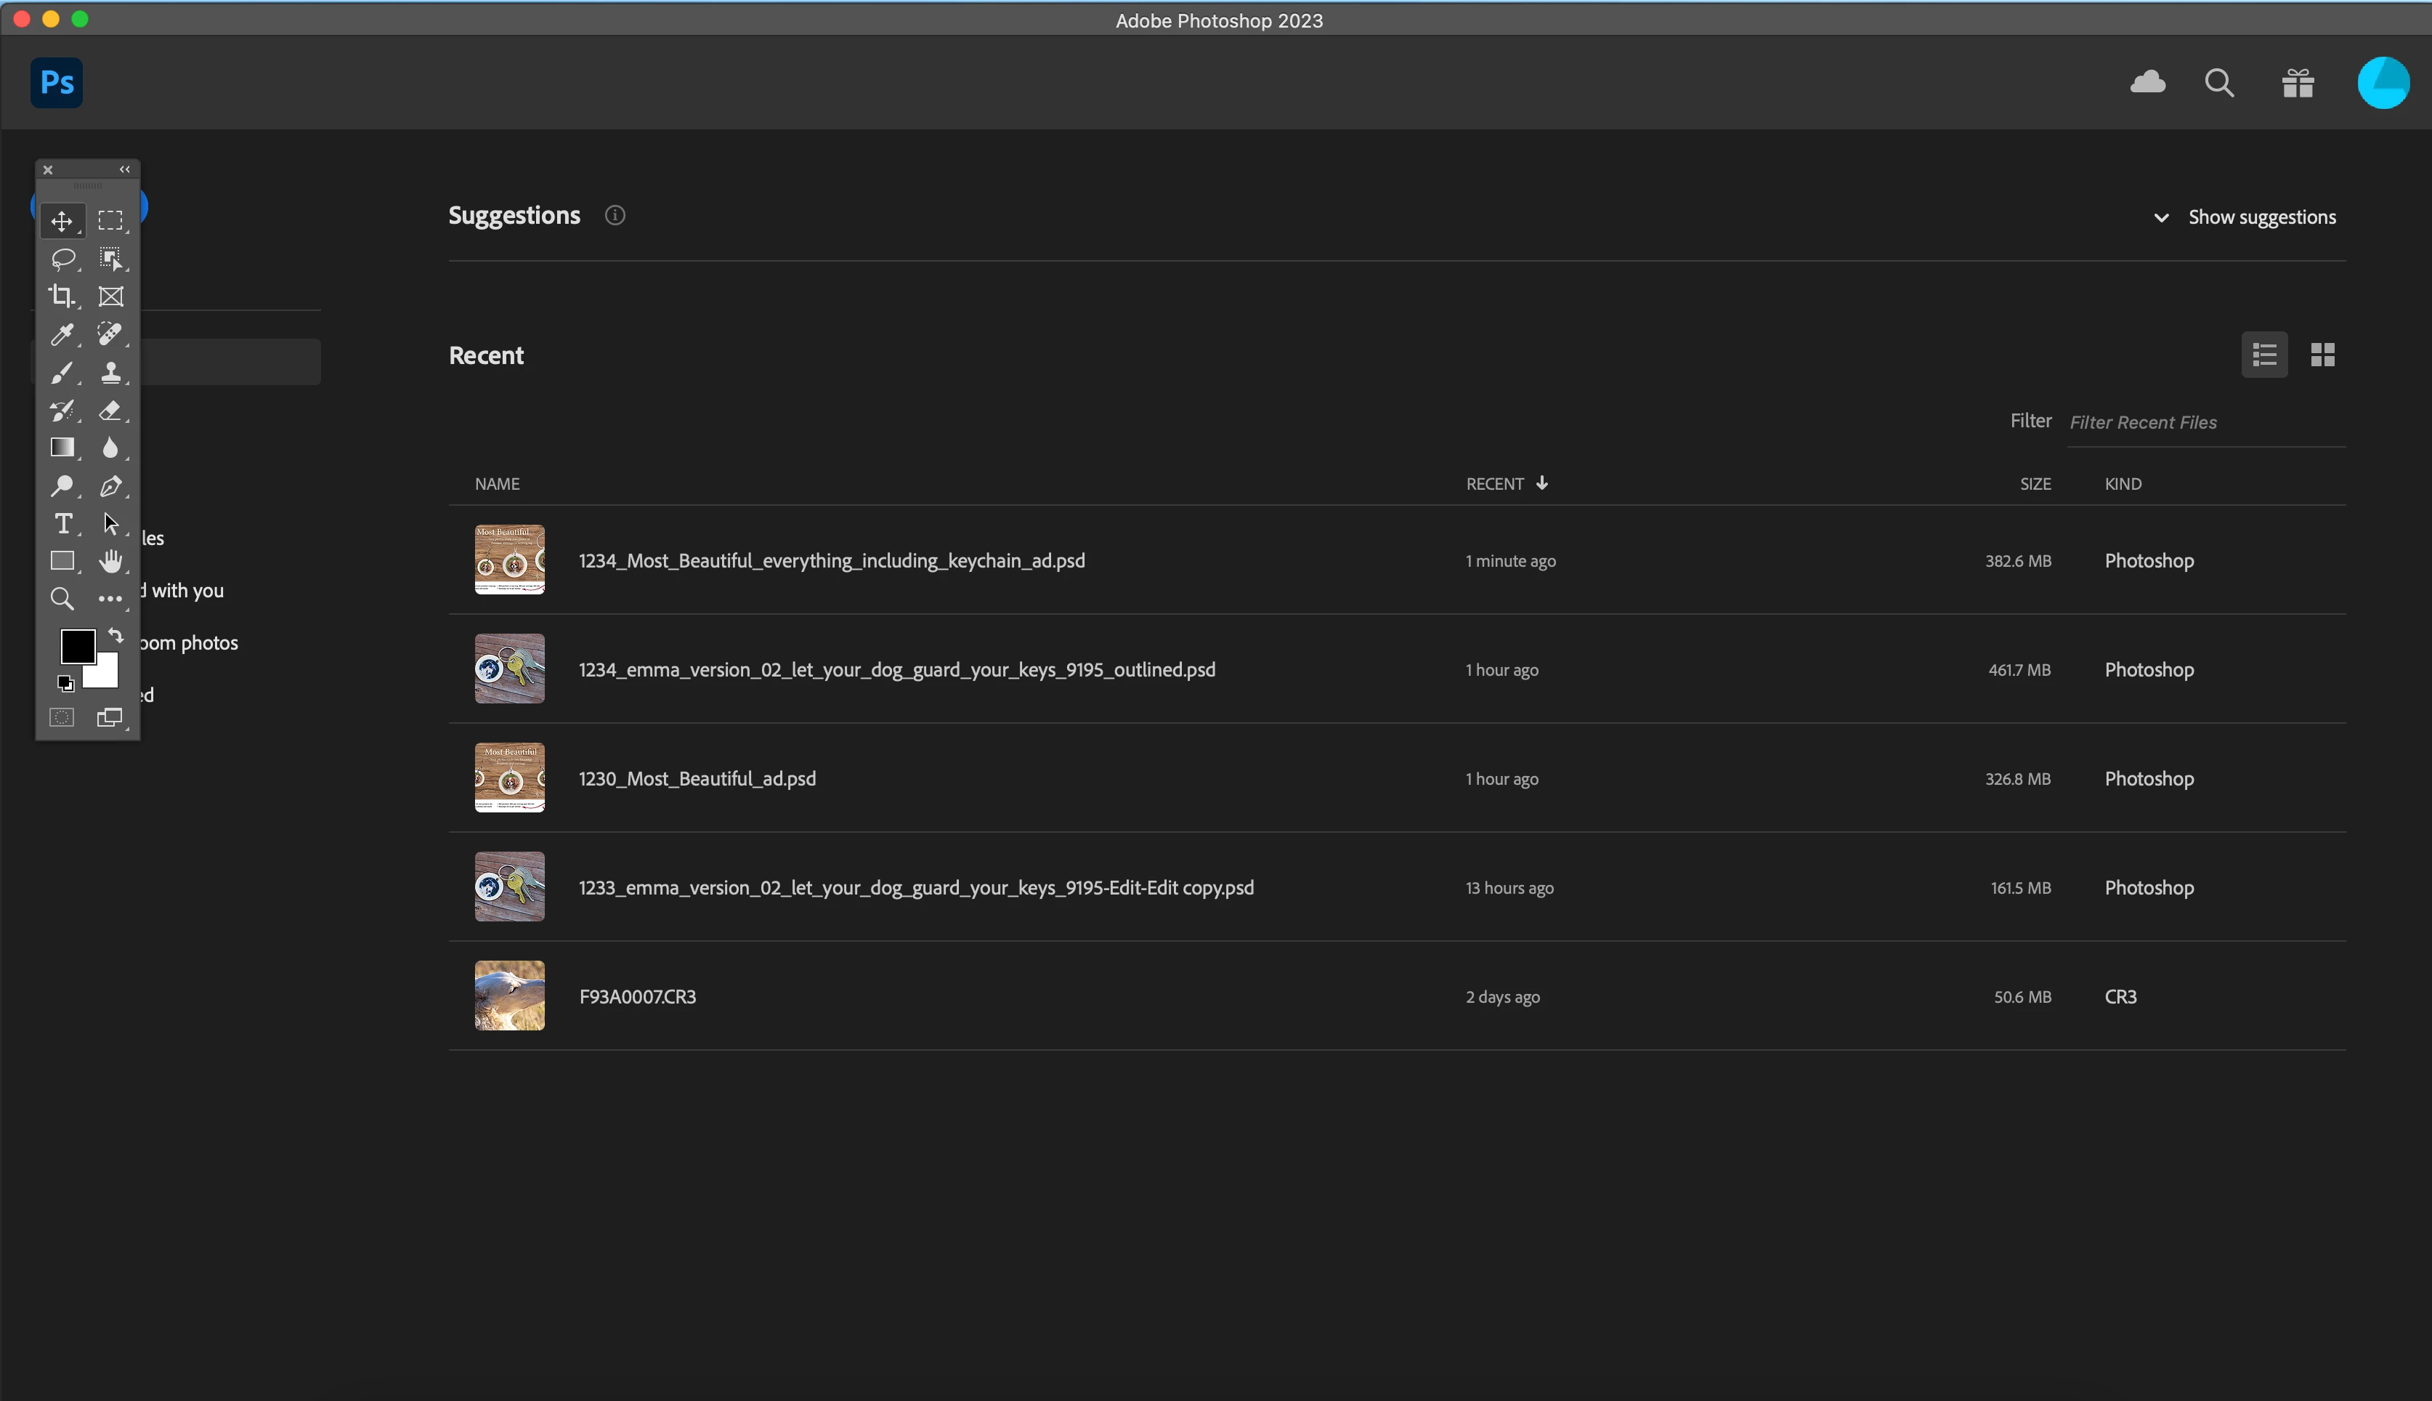2432x1401 pixels.
Task: Select the Horizontal Type tool
Action: pos(62,523)
